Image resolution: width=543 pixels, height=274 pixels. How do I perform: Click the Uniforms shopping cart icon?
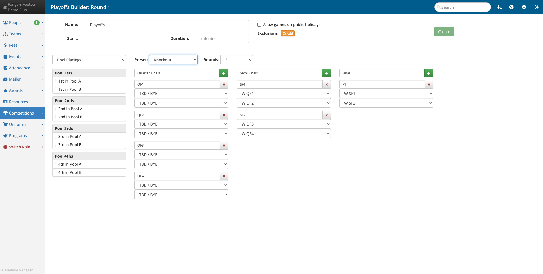5,124
